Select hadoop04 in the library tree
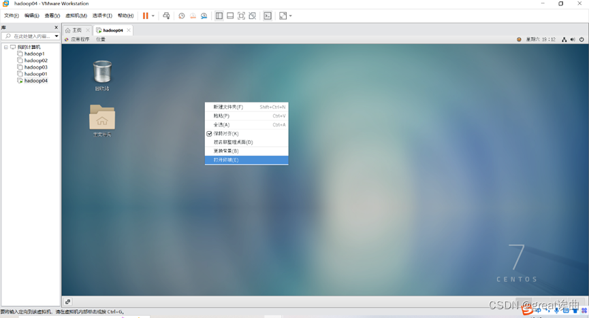Viewport: 589px width, 318px height. tap(35, 81)
